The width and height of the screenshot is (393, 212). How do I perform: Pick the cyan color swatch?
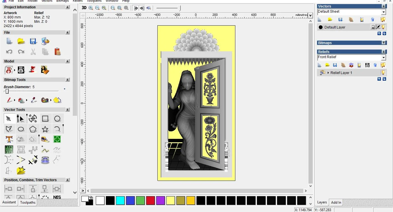120,200
